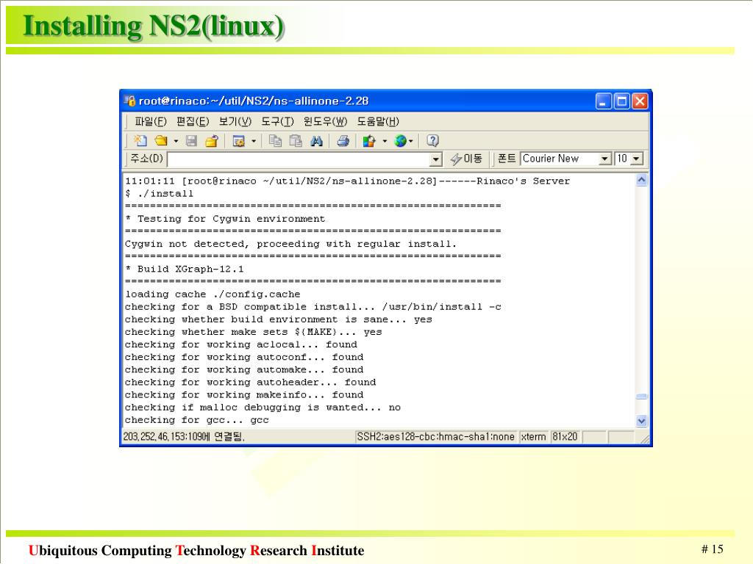The width and height of the screenshot is (753, 564).
Task: Click the 'Cygwin not detected' output line
Action: [290, 244]
